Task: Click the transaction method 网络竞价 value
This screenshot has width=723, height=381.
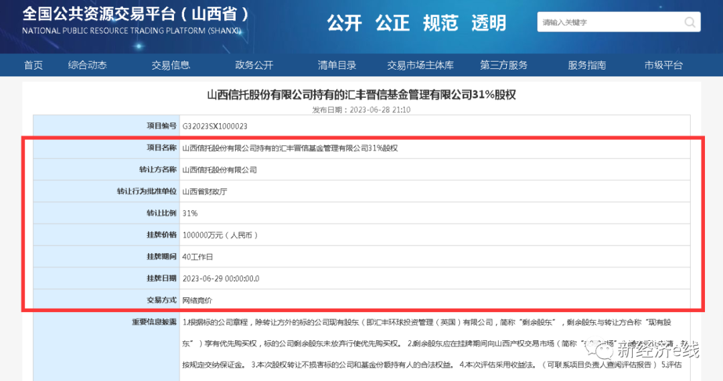Action: tap(197, 300)
